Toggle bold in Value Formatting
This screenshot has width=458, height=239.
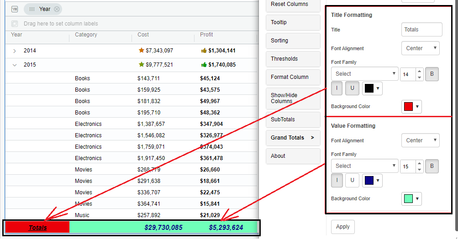coord(432,166)
